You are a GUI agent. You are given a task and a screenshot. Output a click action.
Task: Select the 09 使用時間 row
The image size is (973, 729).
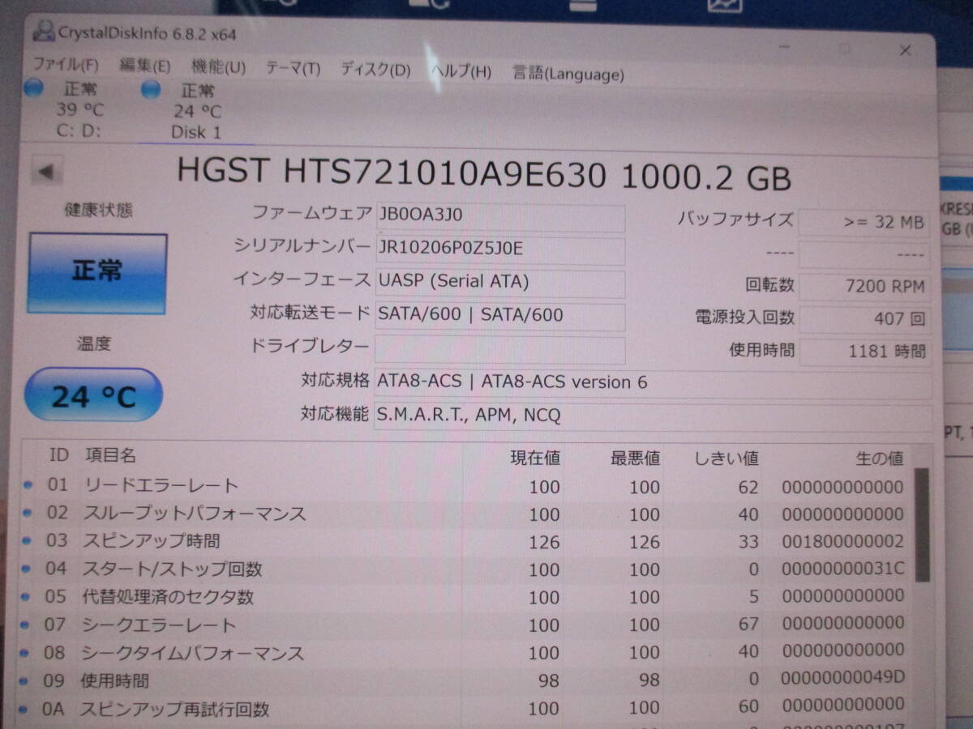point(464,680)
